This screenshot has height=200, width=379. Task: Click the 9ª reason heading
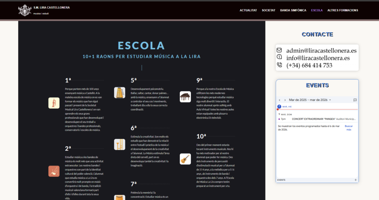pos(199,80)
